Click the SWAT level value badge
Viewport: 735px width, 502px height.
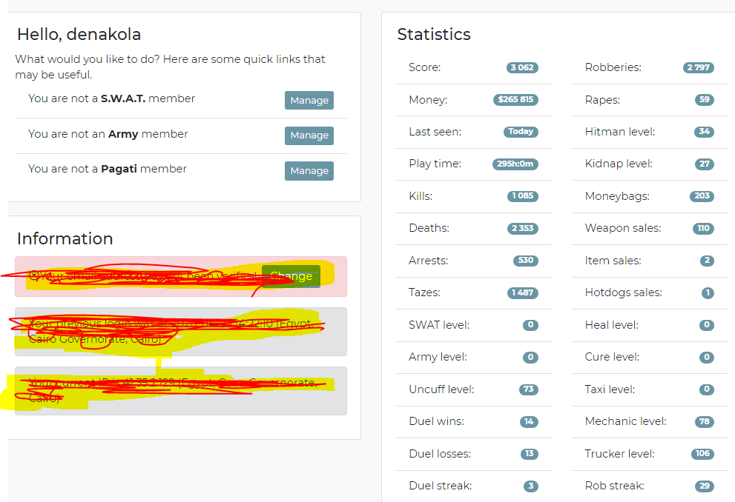[x=530, y=325]
